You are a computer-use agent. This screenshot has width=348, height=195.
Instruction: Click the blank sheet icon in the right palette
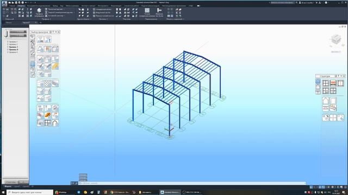tap(333, 101)
